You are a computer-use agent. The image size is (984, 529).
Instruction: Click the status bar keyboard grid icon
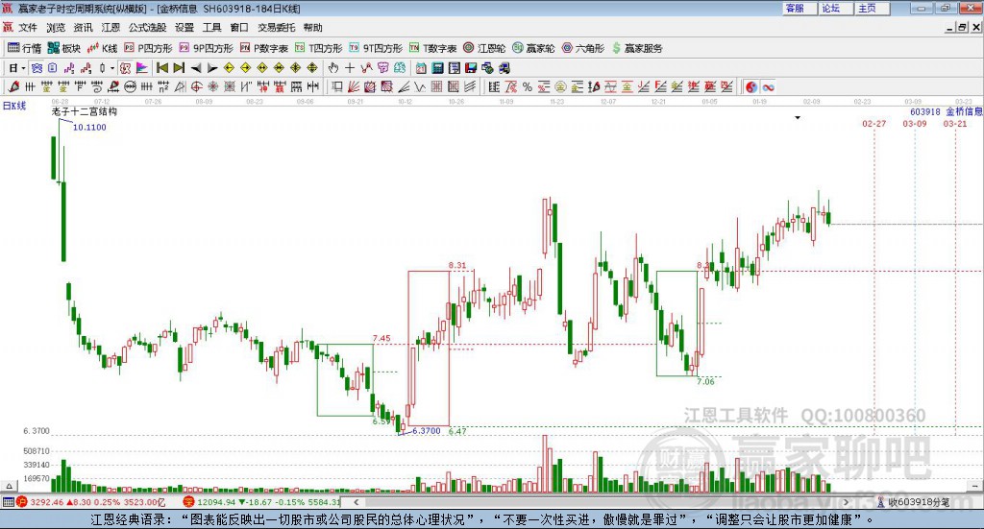click(8, 502)
